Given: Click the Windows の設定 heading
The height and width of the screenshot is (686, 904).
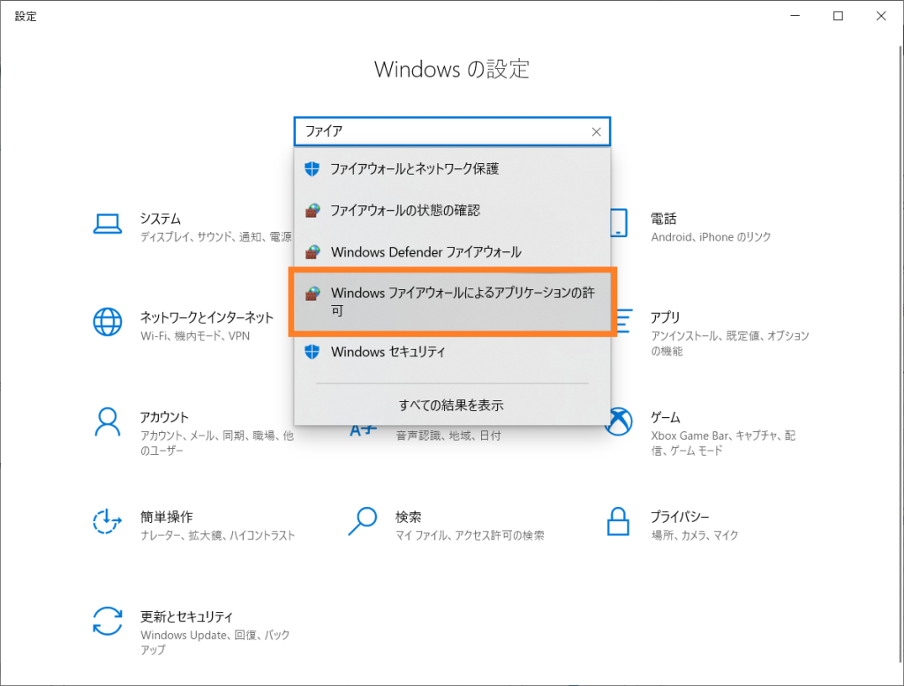Looking at the screenshot, I should [451, 69].
